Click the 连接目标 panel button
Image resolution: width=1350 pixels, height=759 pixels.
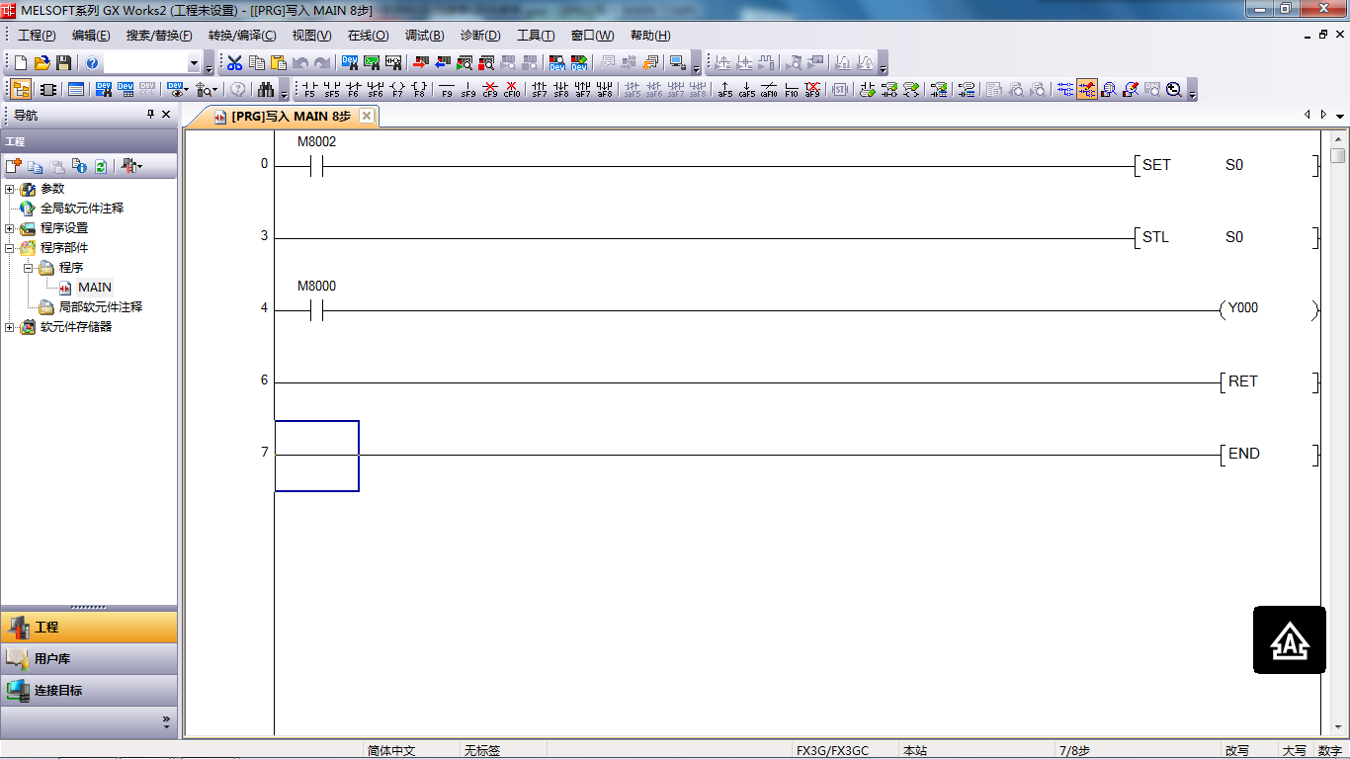pos(89,691)
